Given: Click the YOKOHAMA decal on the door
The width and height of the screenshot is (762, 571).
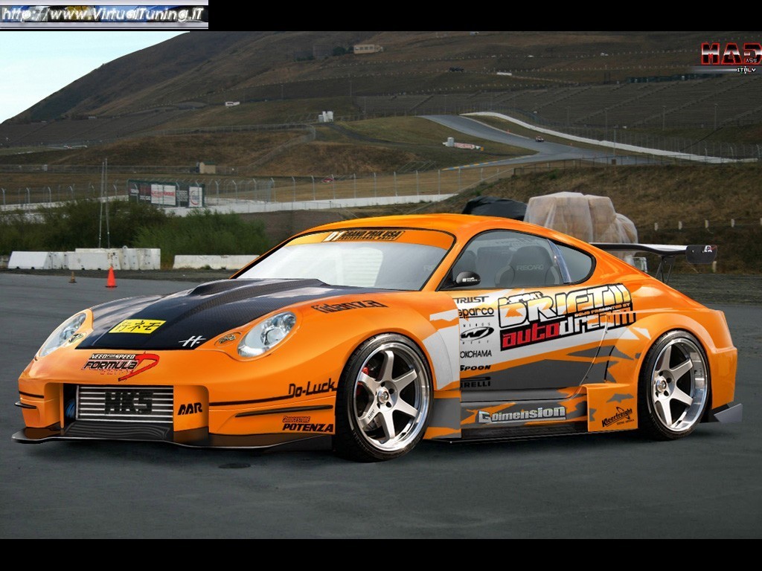Looking at the screenshot, I should point(476,354).
